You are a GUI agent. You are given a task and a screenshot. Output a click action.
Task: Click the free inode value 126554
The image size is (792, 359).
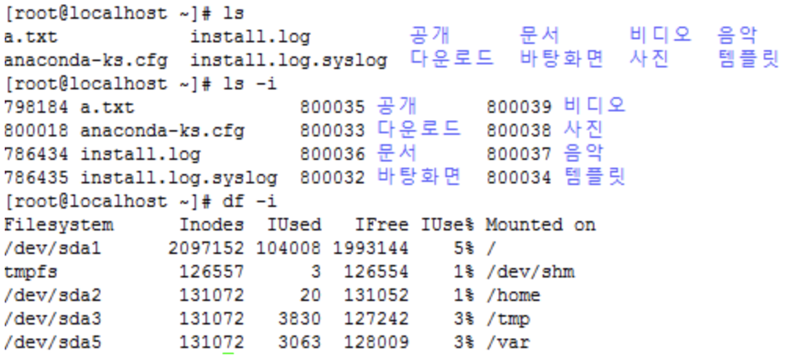click(376, 272)
